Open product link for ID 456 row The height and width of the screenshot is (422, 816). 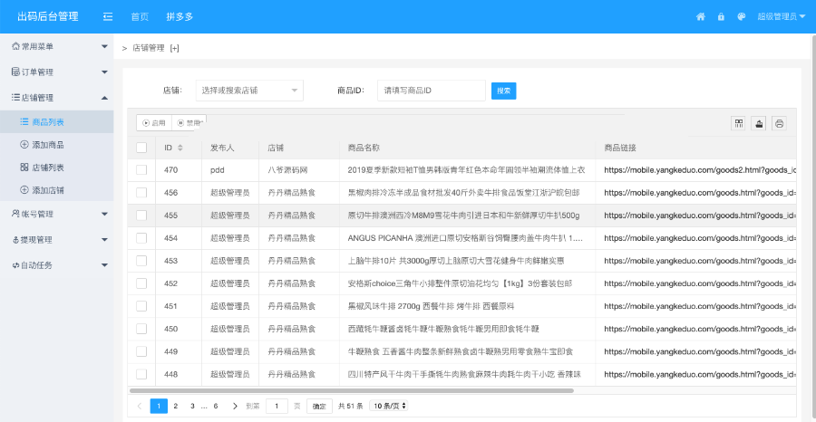(x=700, y=193)
